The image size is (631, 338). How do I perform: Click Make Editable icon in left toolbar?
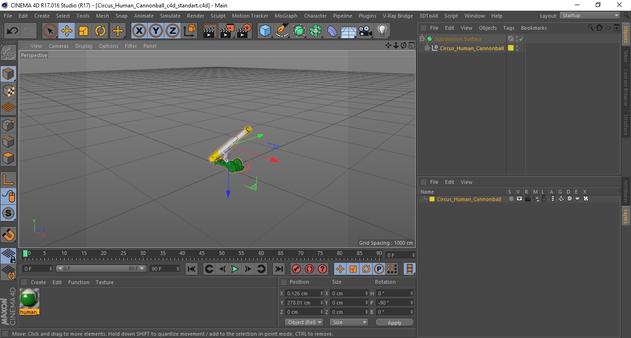[8, 52]
